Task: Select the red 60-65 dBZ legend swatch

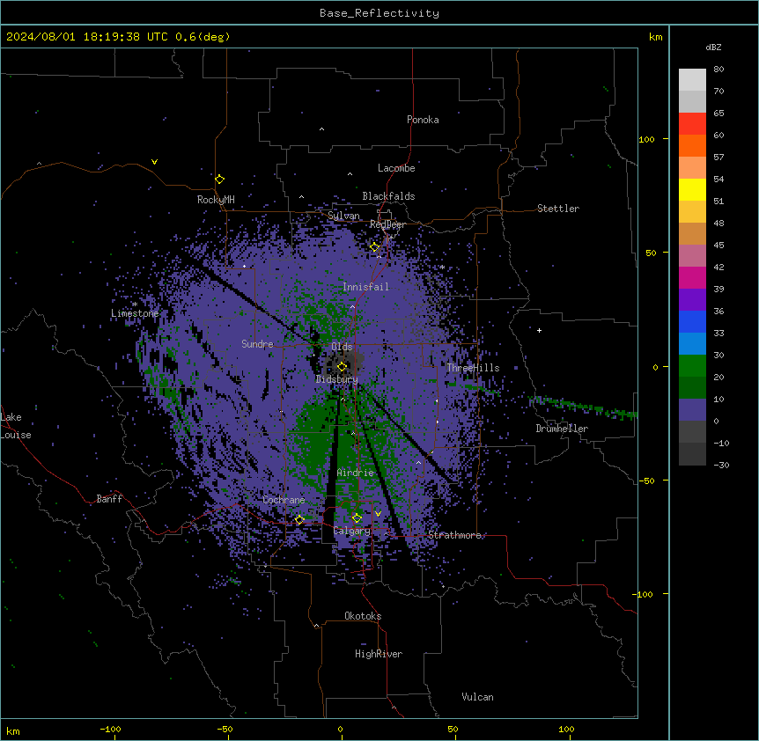Action: (692, 124)
